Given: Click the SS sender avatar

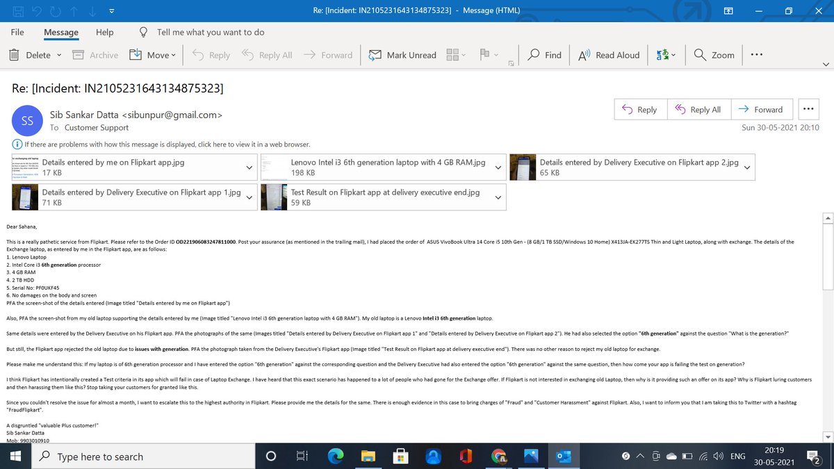Looking at the screenshot, I should (27, 121).
